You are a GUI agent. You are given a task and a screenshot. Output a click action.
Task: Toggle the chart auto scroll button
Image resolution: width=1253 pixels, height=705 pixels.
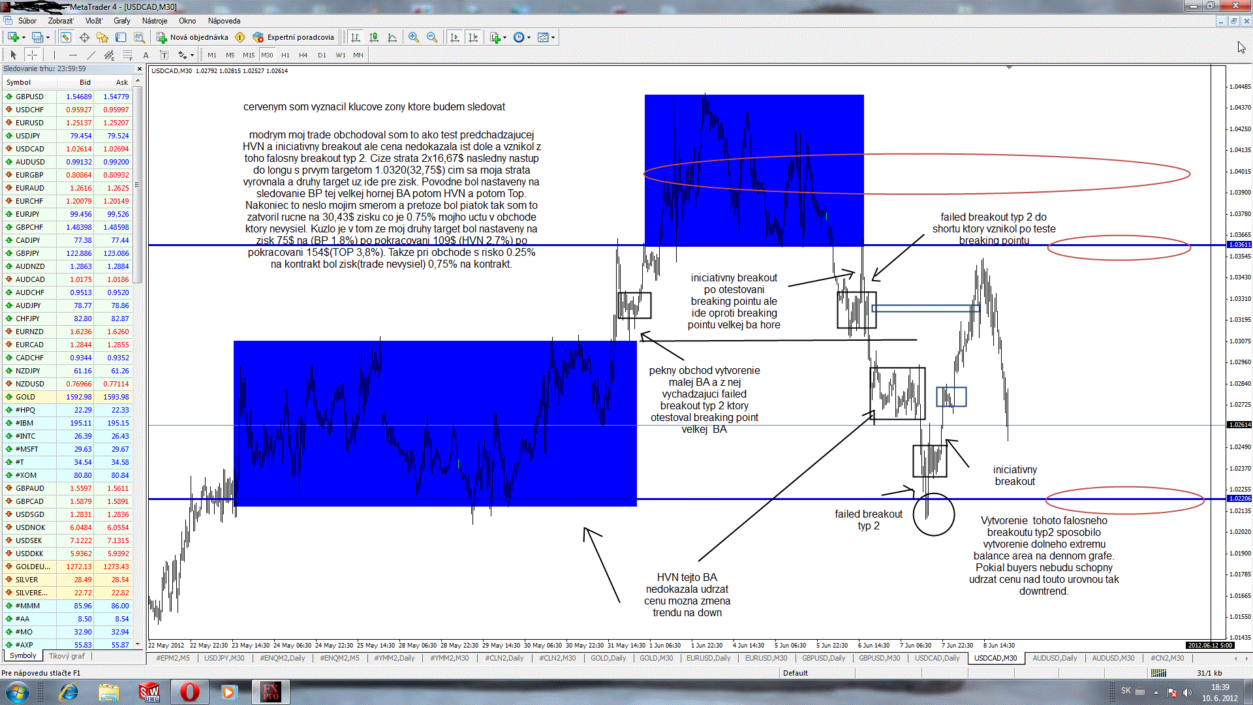455,37
